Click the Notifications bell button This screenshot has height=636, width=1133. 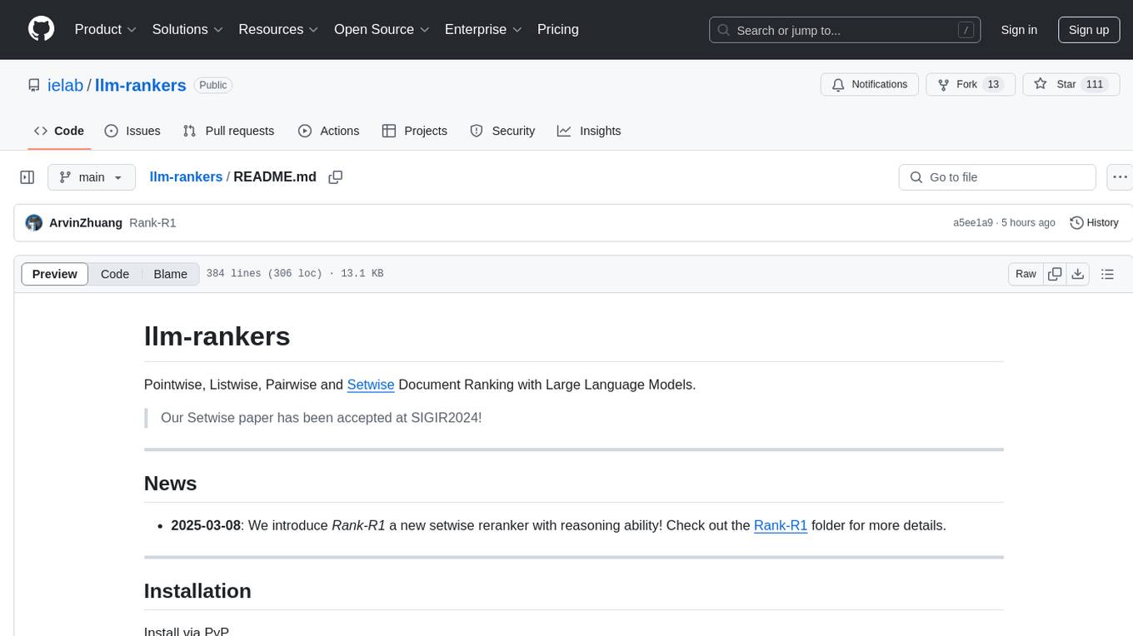(870, 85)
